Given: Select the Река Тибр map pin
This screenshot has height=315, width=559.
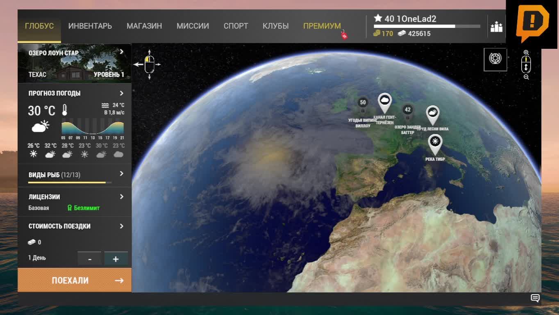Looking at the screenshot, I should tap(435, 145).
